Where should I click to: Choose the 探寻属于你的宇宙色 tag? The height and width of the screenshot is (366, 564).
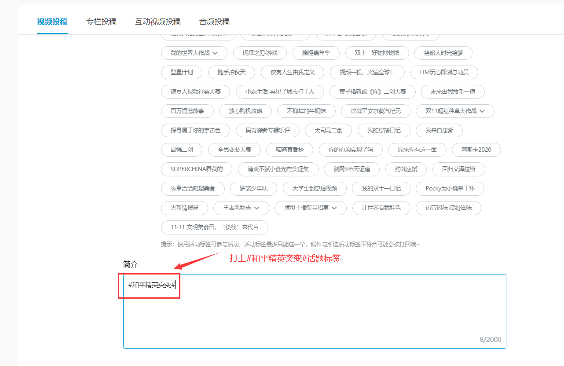[196, 130]
